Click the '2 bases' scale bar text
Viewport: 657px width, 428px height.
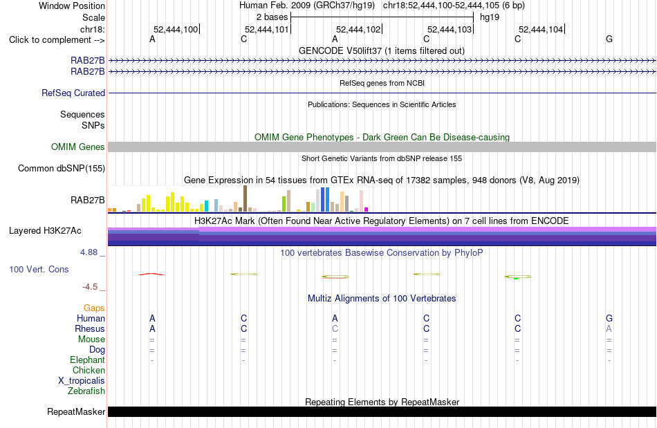click(x=272, y=17)
